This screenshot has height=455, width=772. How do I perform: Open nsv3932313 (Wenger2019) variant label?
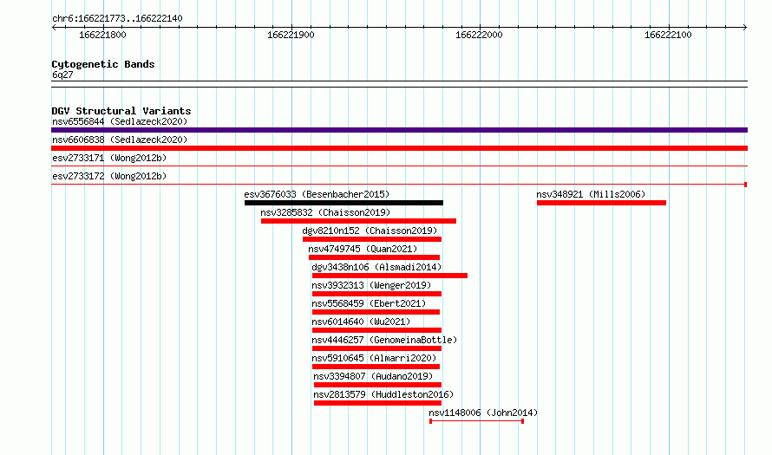click(x=371, y=285)
